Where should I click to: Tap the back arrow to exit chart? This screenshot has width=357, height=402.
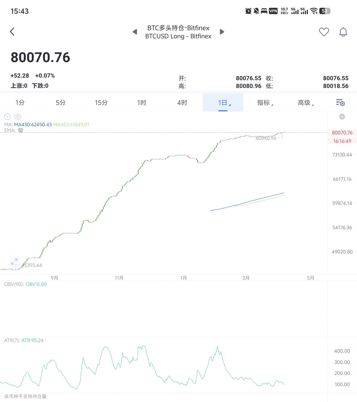pos(12,31)
